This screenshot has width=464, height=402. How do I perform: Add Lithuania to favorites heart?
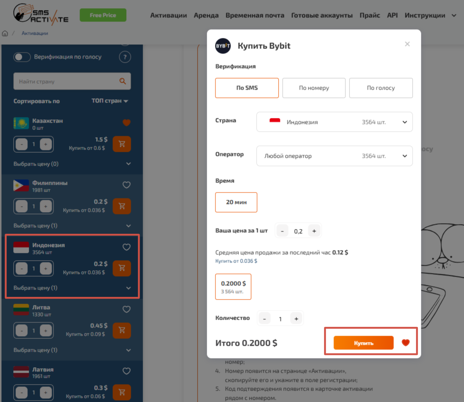pos(126,310)
